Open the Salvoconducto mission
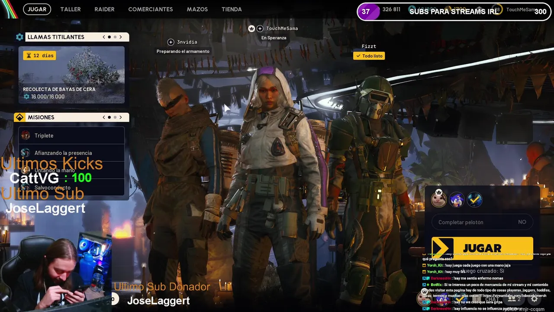This screenshot has width=554, height=312. tap(71, 188)
